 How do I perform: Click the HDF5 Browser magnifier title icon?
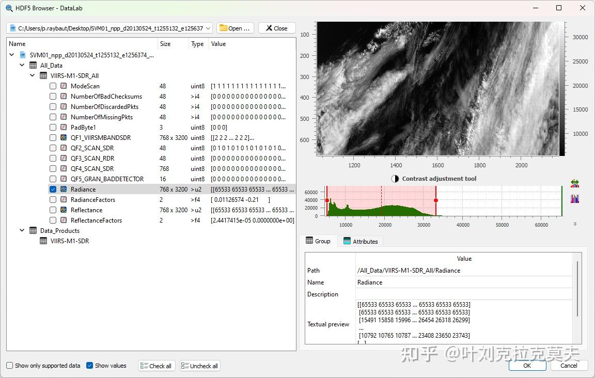(9, 8)
